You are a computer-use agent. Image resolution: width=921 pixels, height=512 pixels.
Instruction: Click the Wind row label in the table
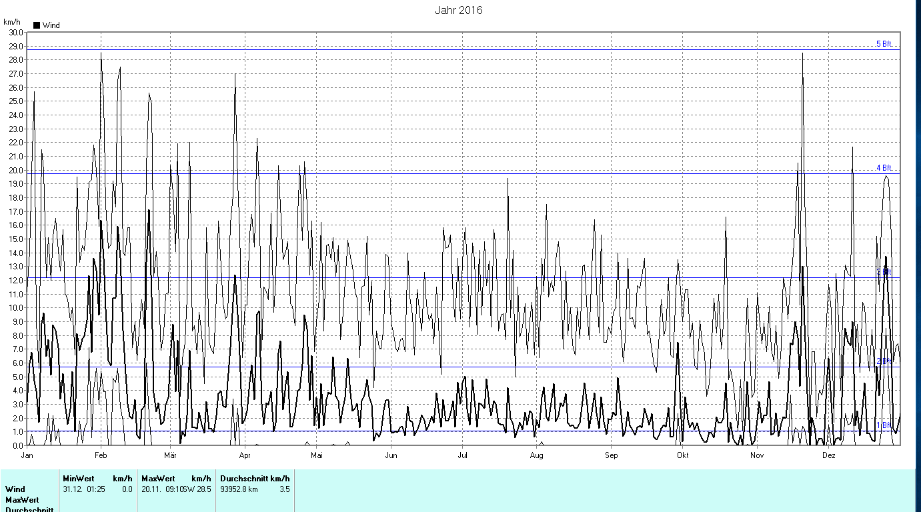(15, 489)
